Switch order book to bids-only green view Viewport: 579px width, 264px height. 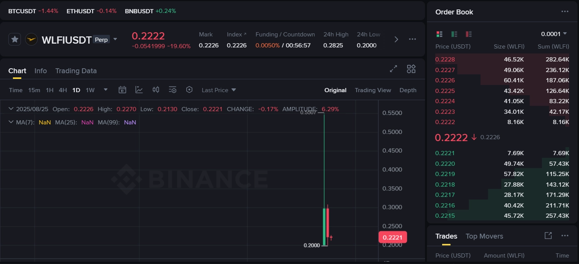(454, 34)
